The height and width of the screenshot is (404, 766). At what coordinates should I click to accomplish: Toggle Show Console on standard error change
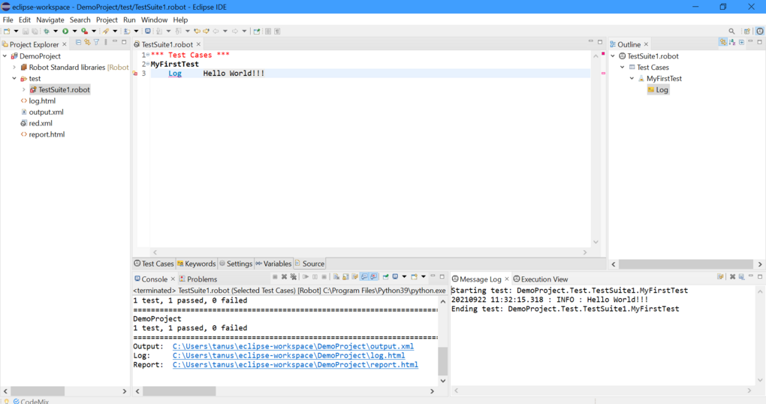(x=374, y=277)
